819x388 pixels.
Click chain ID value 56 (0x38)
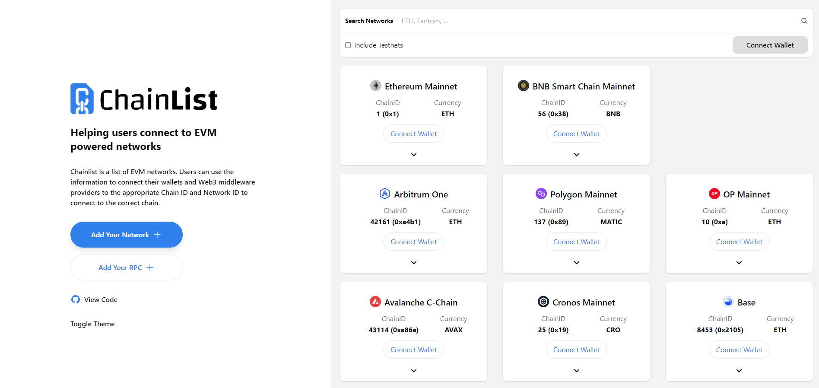point(553,114)
